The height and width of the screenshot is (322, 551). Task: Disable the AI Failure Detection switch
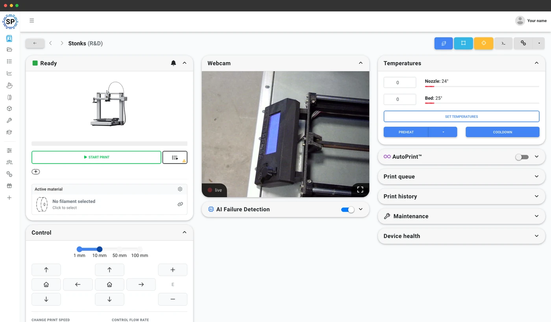[348, 210]
